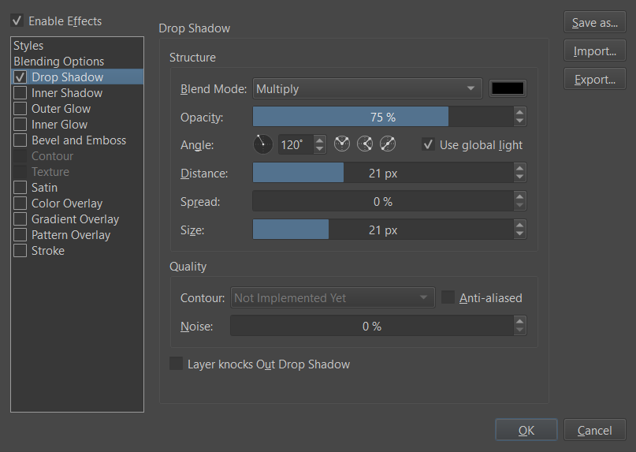Click the Import... button

pos(594,51)
